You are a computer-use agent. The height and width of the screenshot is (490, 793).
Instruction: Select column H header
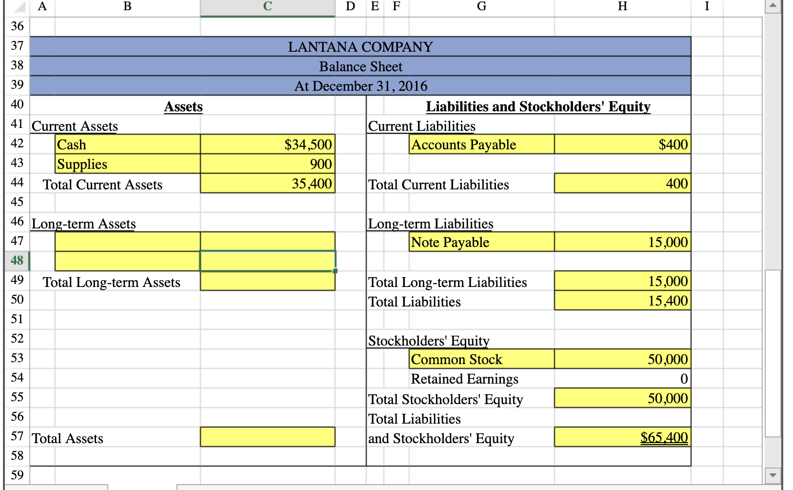622,7
